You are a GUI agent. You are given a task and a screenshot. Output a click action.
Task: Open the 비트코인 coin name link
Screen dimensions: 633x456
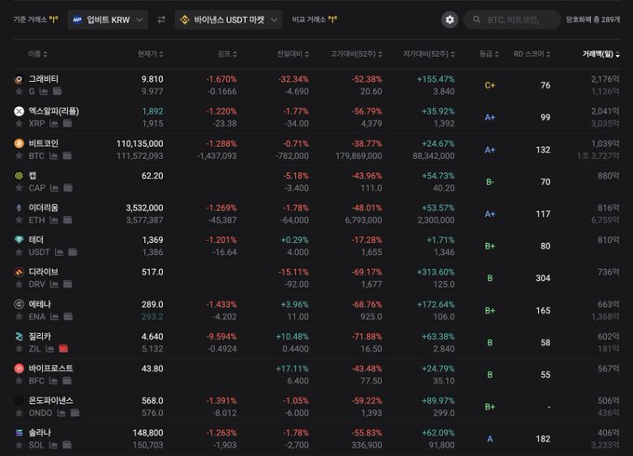[43, 143]
